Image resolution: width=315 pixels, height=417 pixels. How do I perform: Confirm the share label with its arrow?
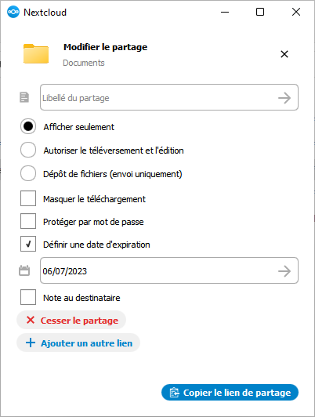(284, 98)
